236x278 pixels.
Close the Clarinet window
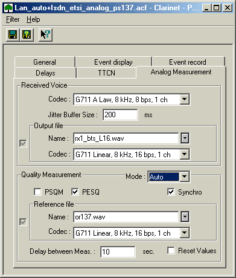click(x=228, y=8)
